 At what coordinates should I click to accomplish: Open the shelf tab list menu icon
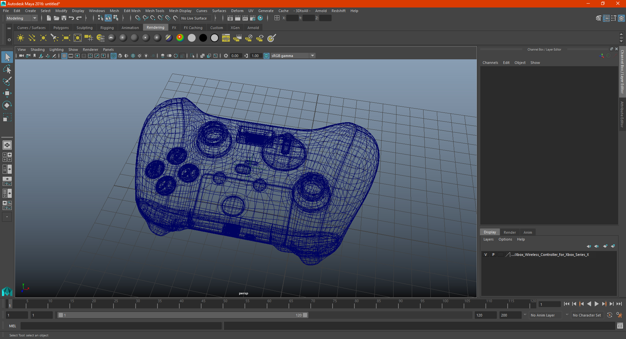[9, 28]
